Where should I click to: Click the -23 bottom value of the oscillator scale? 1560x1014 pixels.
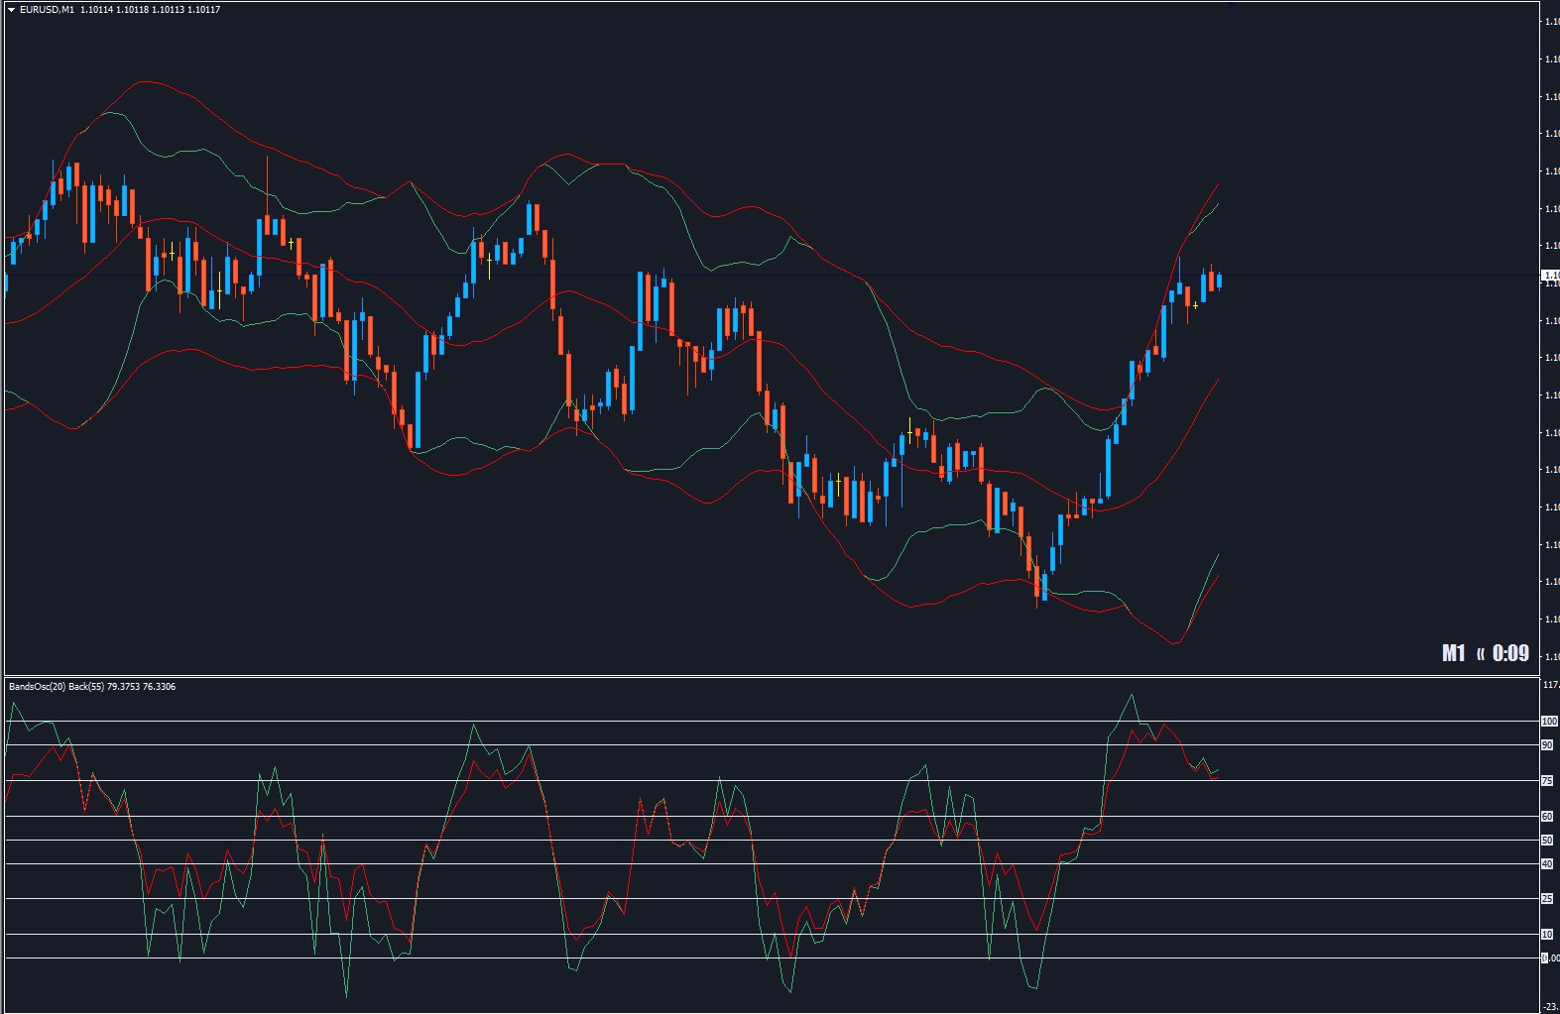[1552, 1007]
